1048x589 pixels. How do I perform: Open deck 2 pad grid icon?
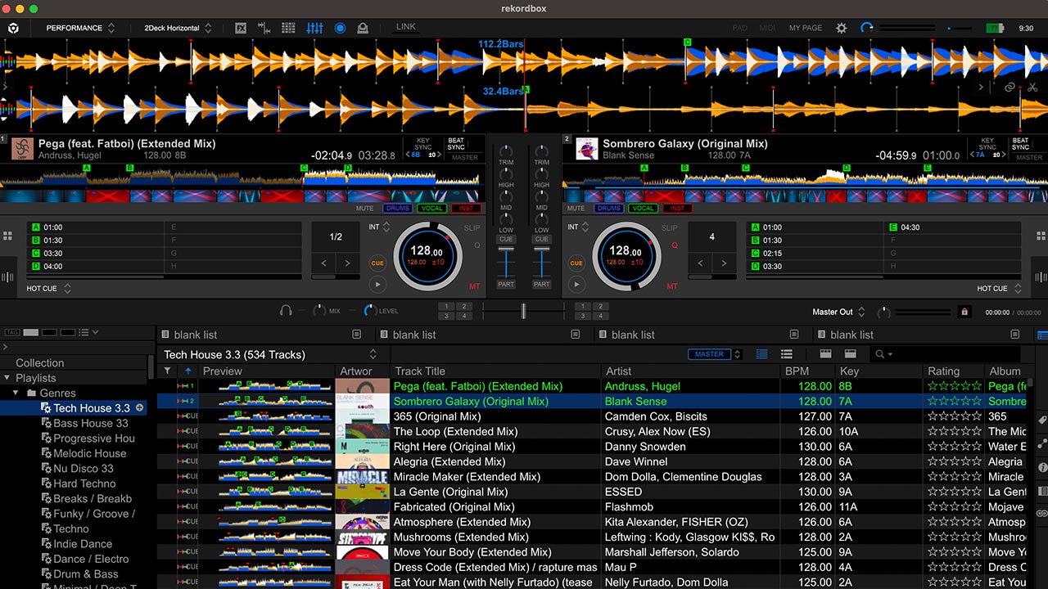click(x=1041, y=236)
